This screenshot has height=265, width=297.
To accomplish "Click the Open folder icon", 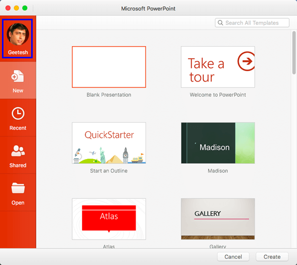I will (x=18, y=189).
